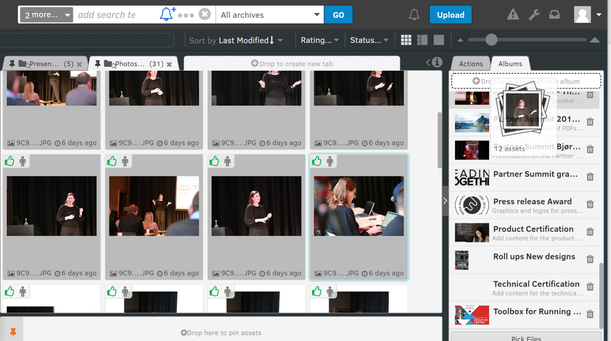Toggle thumbs-up on the audience-and-screen photo
This screenshot has width=611, height=341.
(112, 162)
